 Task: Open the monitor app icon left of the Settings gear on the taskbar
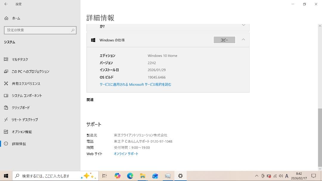click(x=168, y=176)
